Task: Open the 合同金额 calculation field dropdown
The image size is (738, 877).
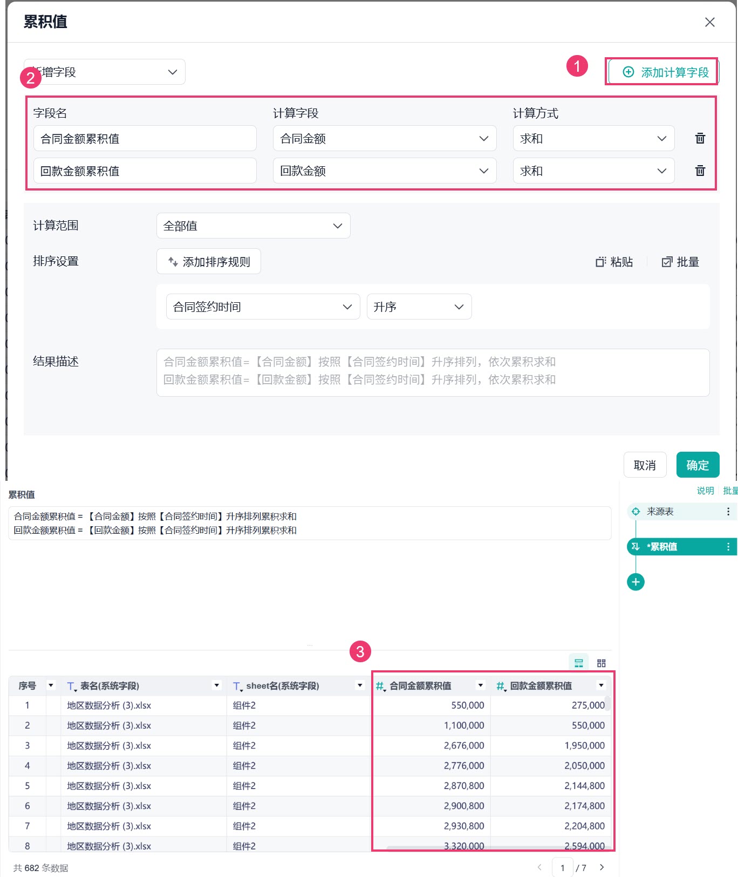Action: (x=385, y=139)
